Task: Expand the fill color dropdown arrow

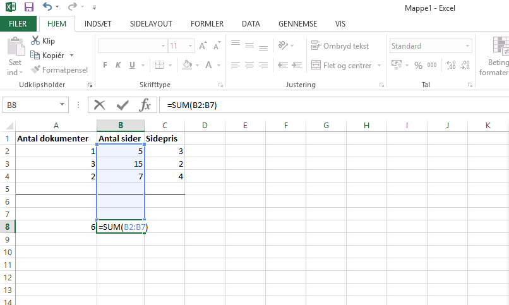Action: click(198, 65)
